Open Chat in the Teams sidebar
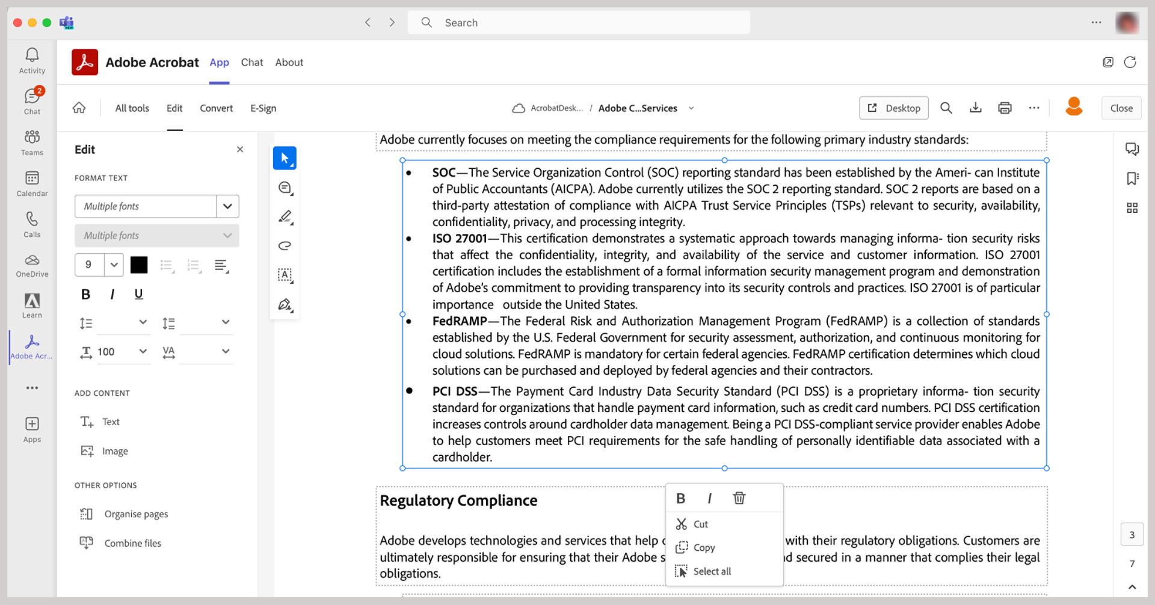1155x605 pixels. click(x=32, y=101)
